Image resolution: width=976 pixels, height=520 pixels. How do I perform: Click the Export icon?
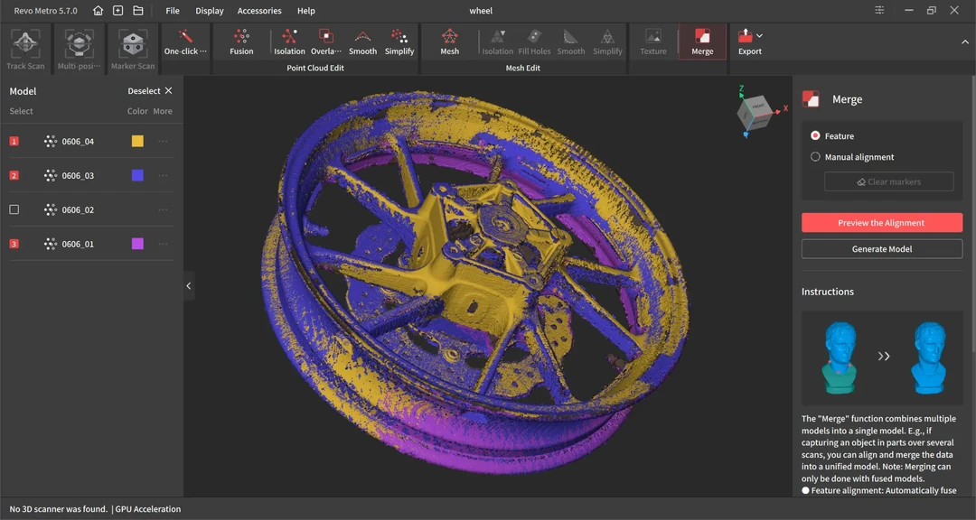[745, 36]
